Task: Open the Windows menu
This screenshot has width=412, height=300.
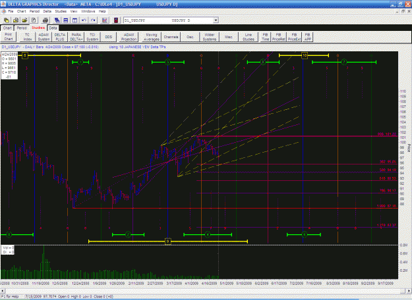Action: (88, 11)
